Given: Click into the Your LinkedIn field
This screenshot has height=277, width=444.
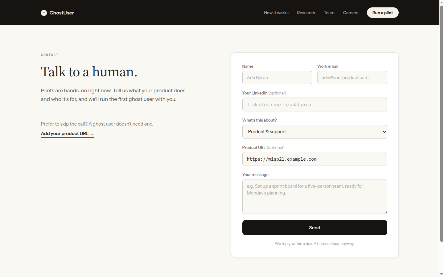Looking at the screenshot, I should click(314, 105).
